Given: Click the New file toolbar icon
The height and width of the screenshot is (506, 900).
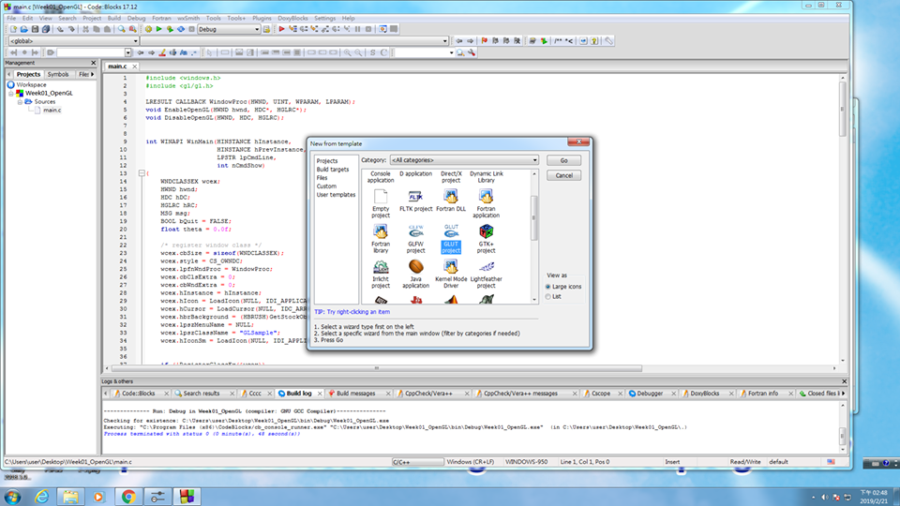Looking at the screenshot, I should tap(13, 29).
